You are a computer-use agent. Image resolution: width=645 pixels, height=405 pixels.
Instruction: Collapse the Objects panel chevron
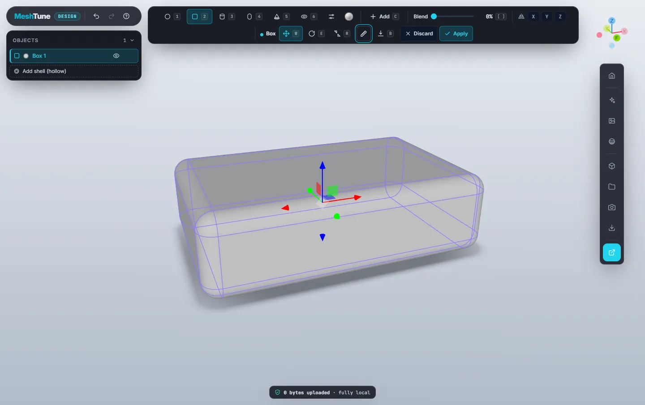click(132, 40)
